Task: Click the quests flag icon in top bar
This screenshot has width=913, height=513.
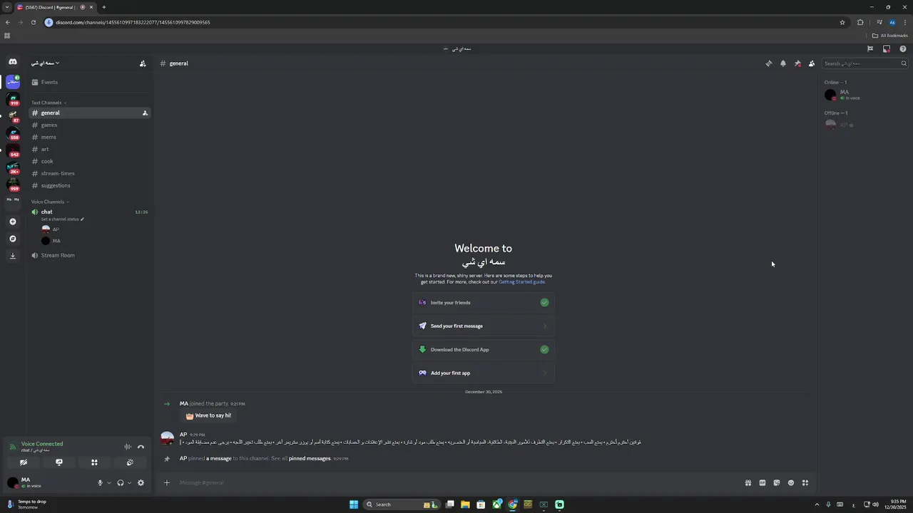Action: coord(870,49)
